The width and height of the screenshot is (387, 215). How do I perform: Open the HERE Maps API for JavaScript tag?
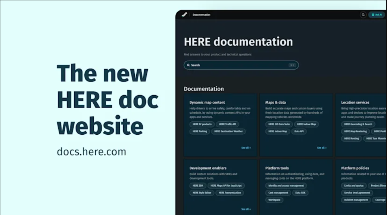[226, 186]
